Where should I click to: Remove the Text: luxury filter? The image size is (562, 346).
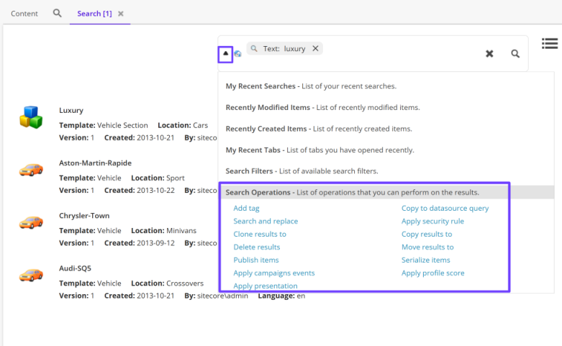pyautogui.click(x=315, y=48)
